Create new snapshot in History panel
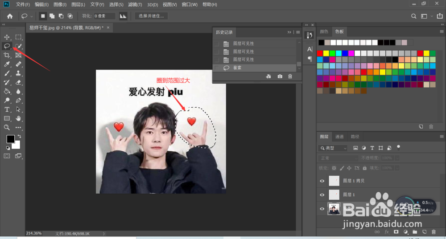Screen dimensions: 446x239 click(280, 77)
